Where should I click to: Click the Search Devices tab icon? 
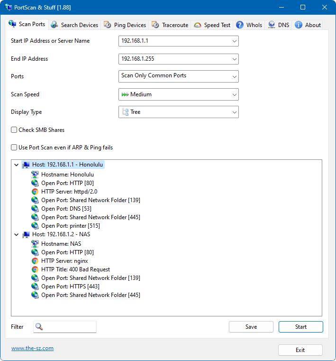click(x=54, y=25)
